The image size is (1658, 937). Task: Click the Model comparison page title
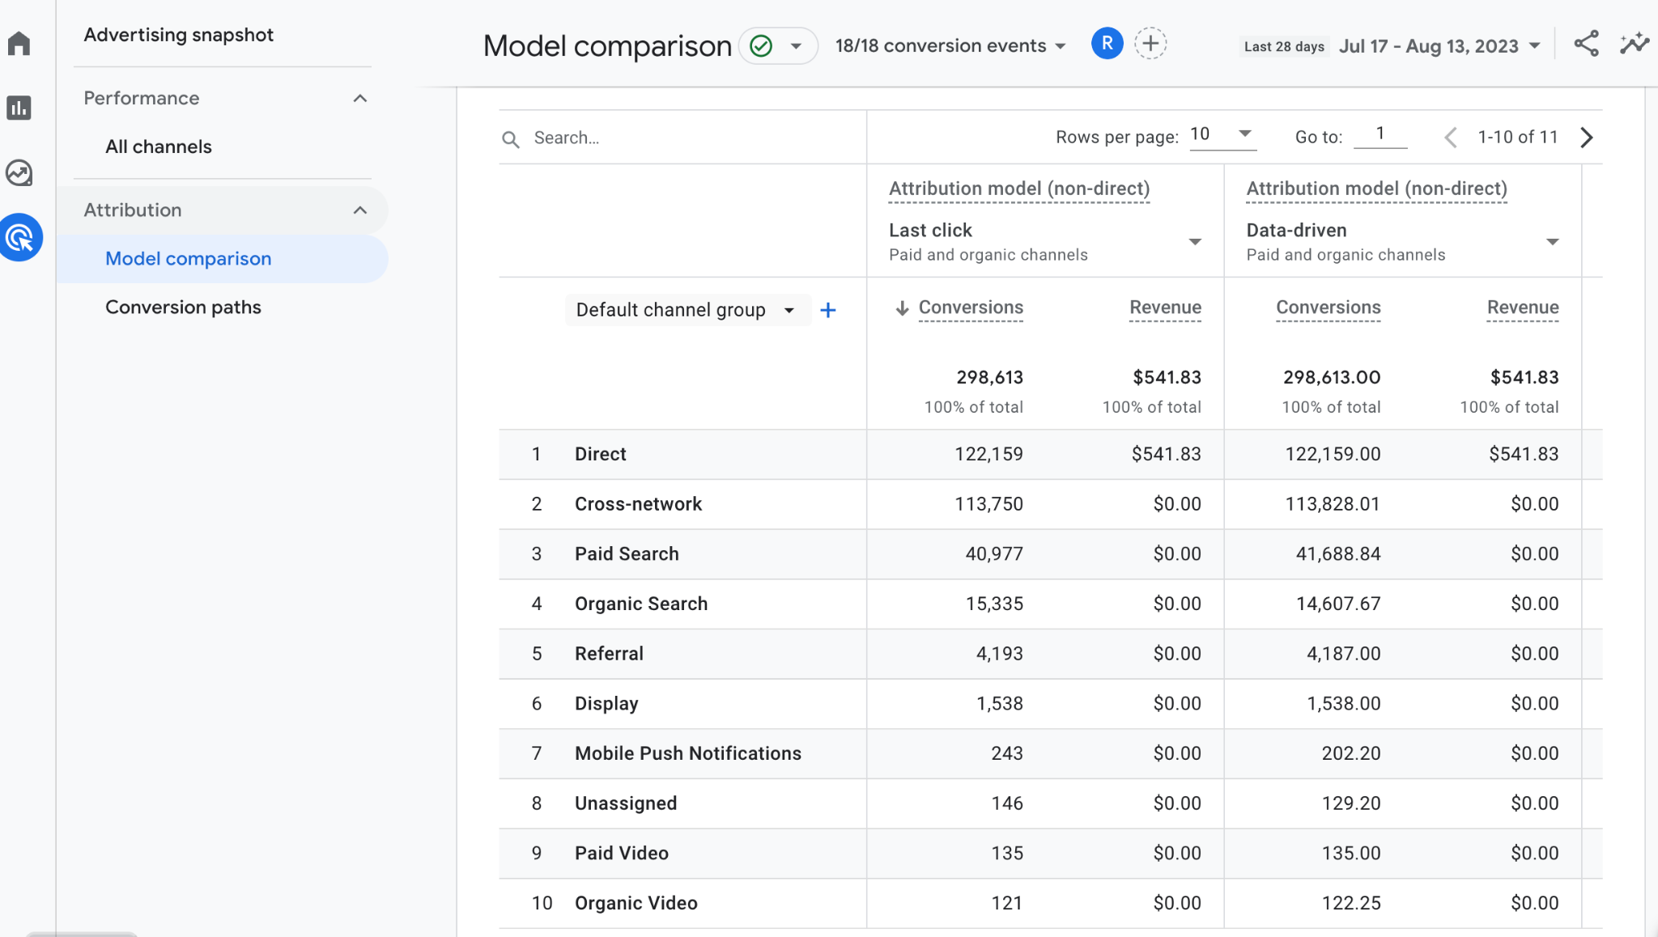(x=607, y=46)
